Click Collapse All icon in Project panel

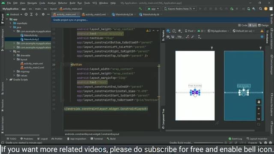click(36, 14)
